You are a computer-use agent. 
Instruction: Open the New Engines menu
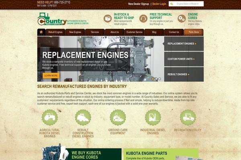(75, 32)
